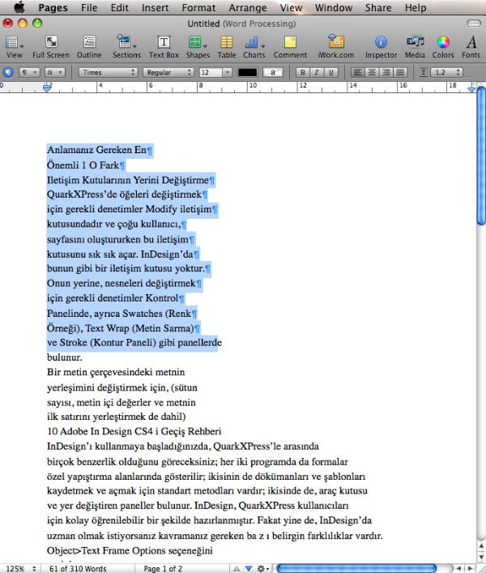Image resolution: width=486 pixels, height=573 pixels.
Task: Center align the text
Action: click(372, 72)
